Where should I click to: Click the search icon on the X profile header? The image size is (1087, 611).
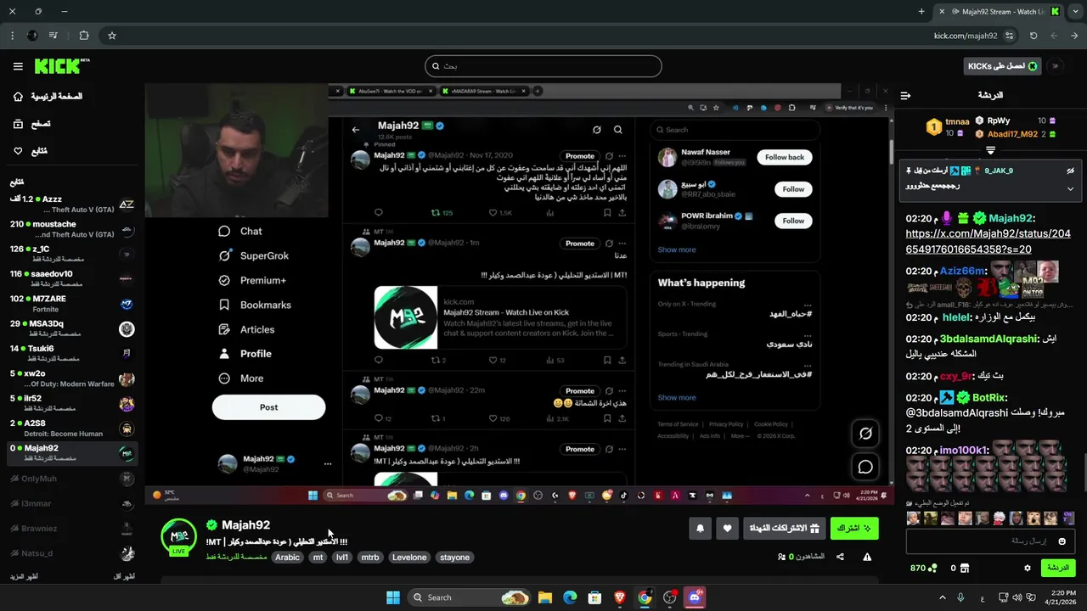[x=618, y=130]
